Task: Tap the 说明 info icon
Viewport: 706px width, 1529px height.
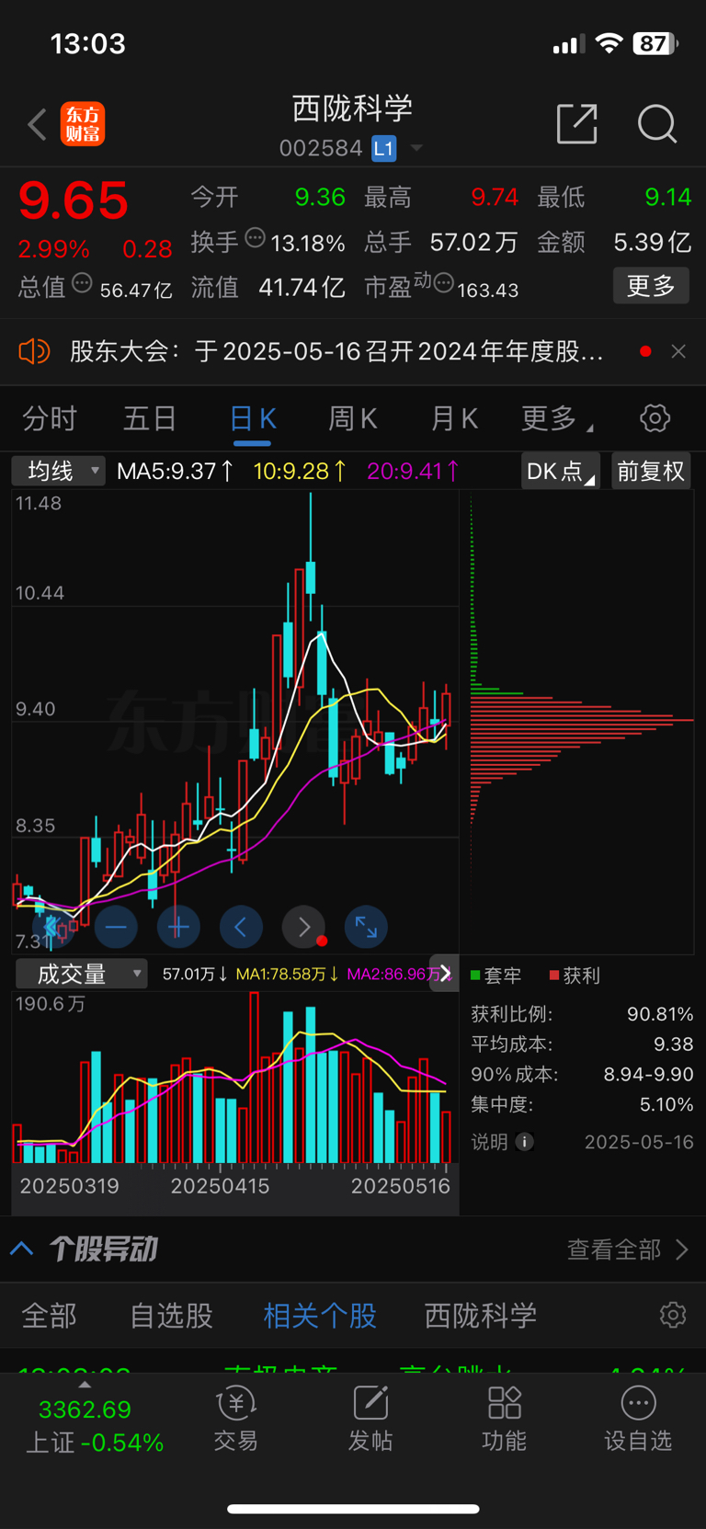Action: (x=524, y=1142)
